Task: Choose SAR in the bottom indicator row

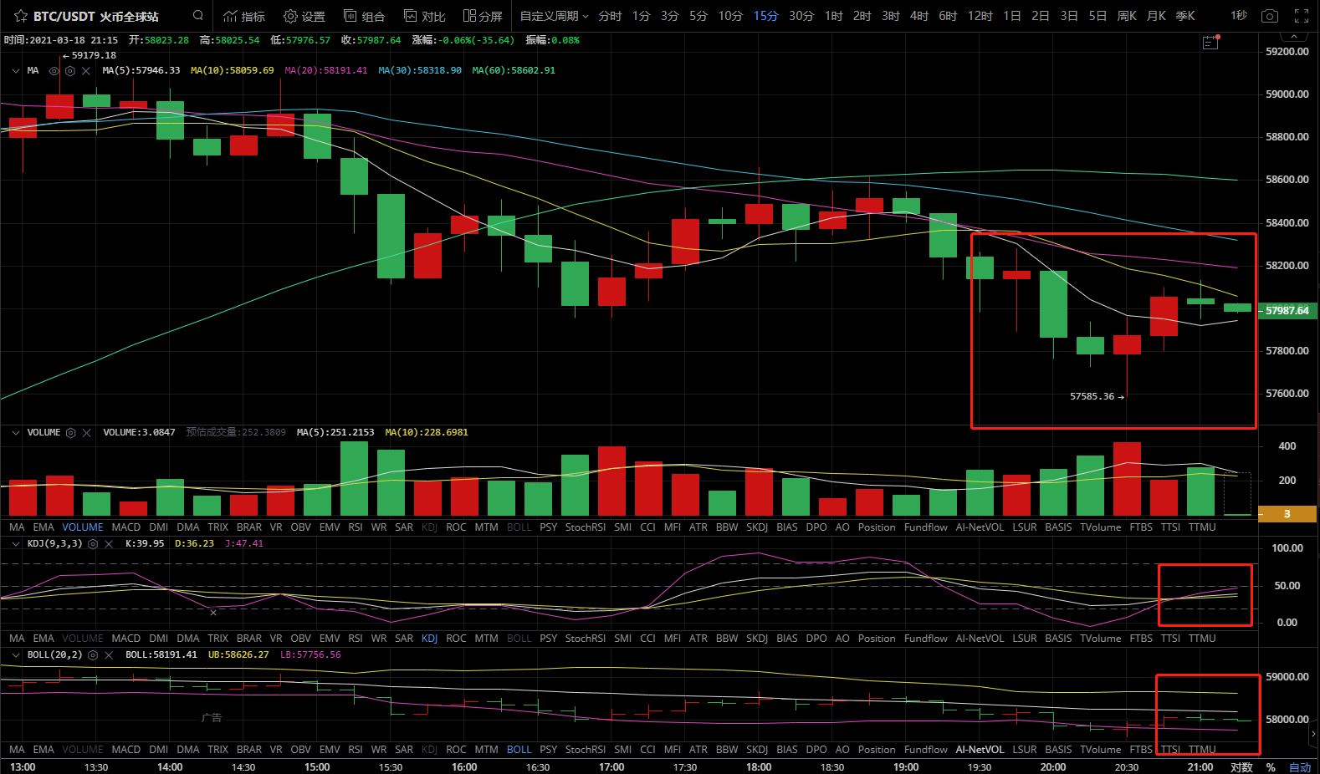Action: [x=404, y=750]
